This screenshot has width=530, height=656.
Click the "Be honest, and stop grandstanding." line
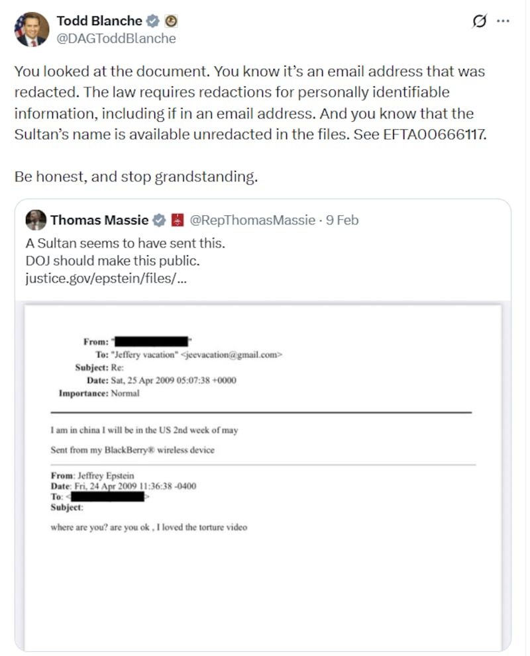[134, 177]
